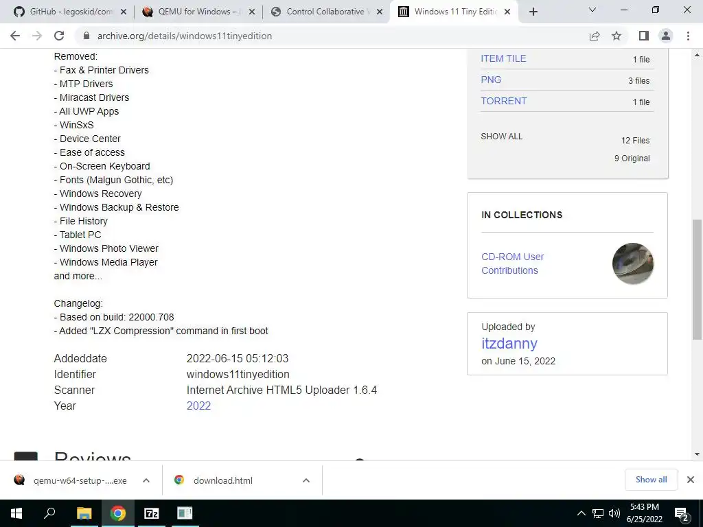The height and width of the screenshot is (527, 703).
Task: Open File Explorer from taskbar
Action: coord(84,513)
